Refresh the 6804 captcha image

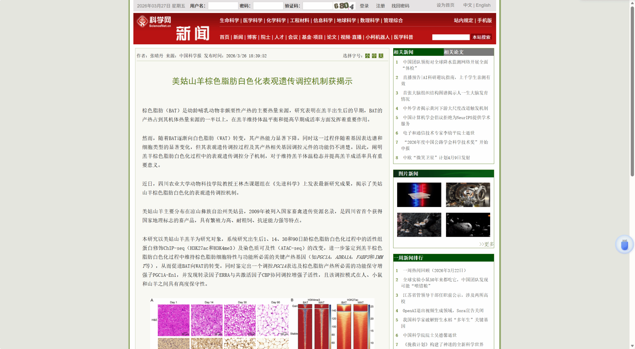pyautogui.click(x=344, y=6)
